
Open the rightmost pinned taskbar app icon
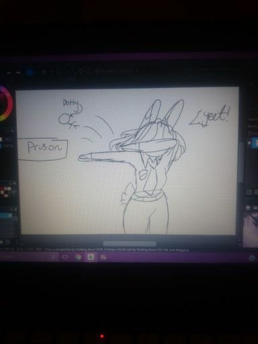(x=103, y=257)
